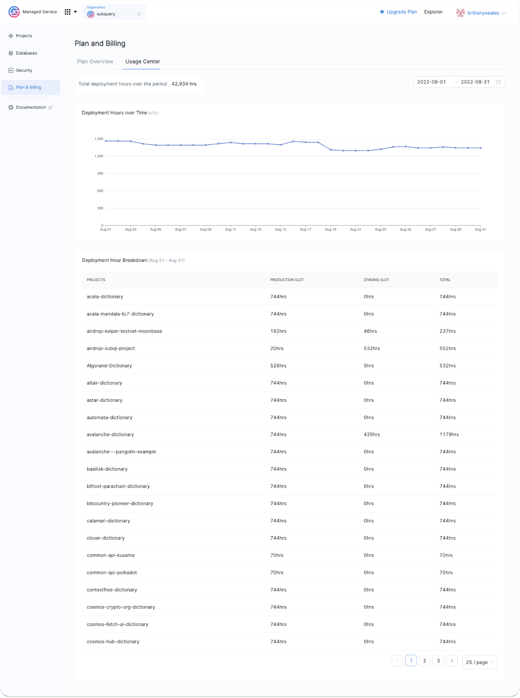Click the Aug 17 data point on chart
520x698 pixels.
(306, 142)
